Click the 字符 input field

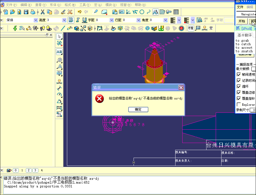tap(229, 20)
